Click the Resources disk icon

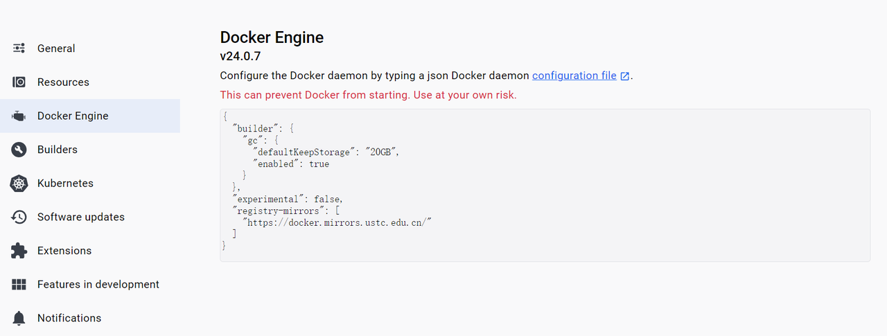(x=19, y=82)
